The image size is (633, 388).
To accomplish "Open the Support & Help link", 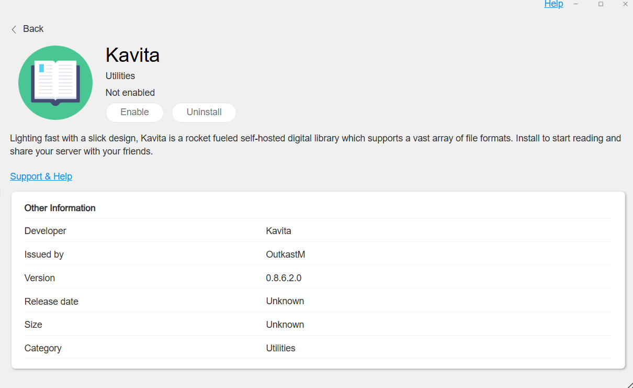I will [41, 176].
